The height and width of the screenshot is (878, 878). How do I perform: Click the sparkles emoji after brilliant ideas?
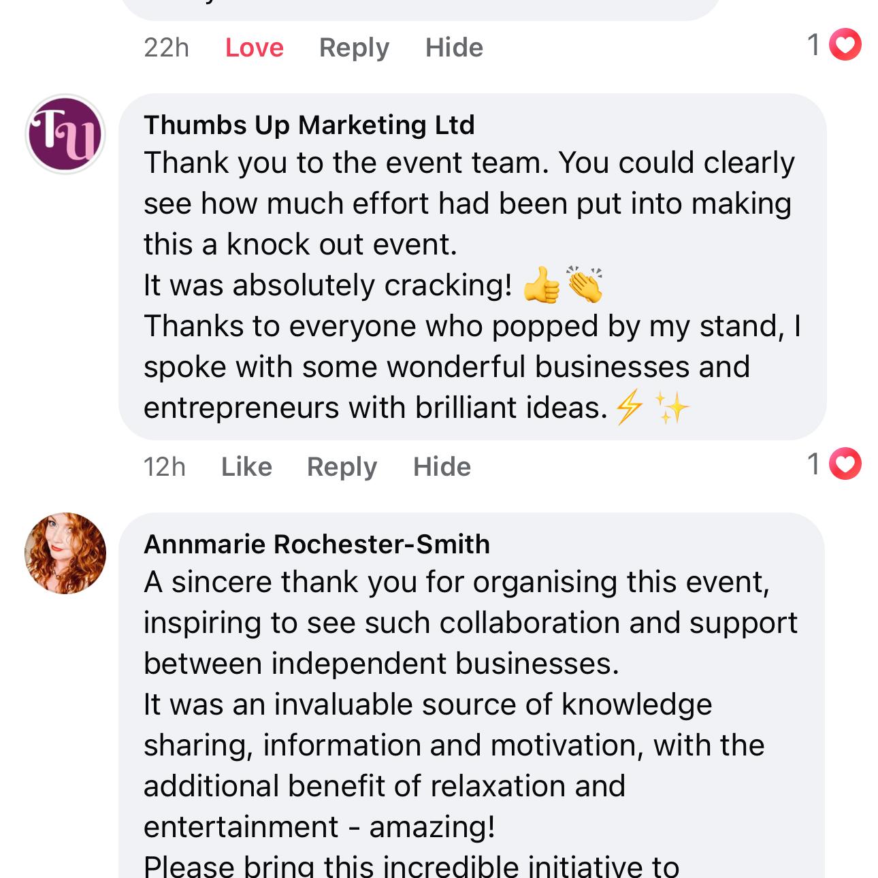click(671, 407)
